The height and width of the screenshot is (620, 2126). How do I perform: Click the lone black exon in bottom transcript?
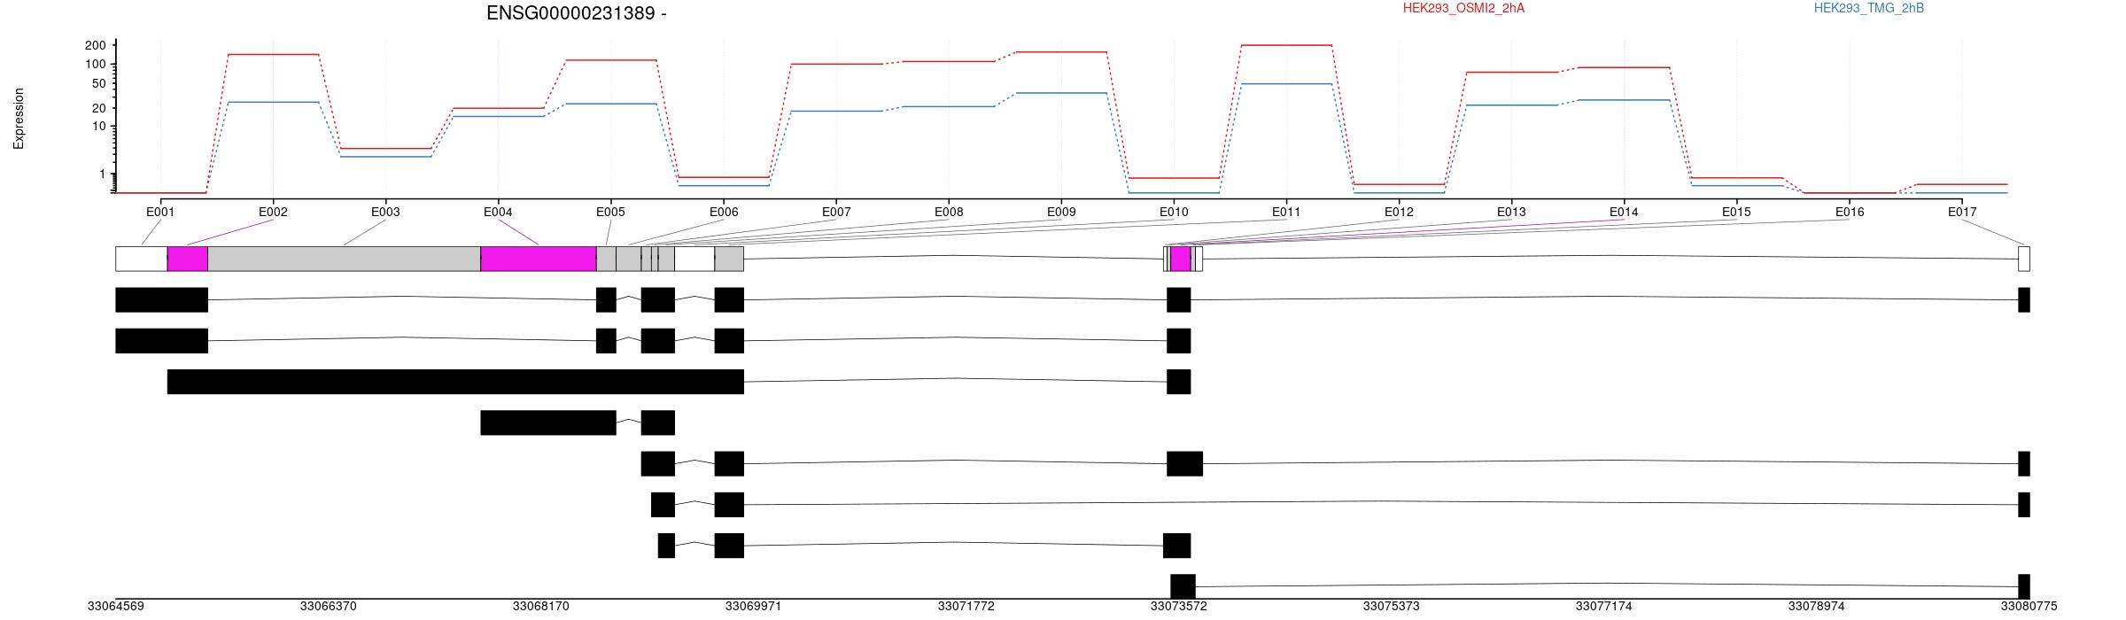click(x=1183, y=586)
